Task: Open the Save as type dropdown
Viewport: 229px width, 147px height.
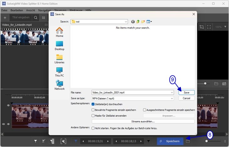Action: pyautogui.click(x=172, y=98)
